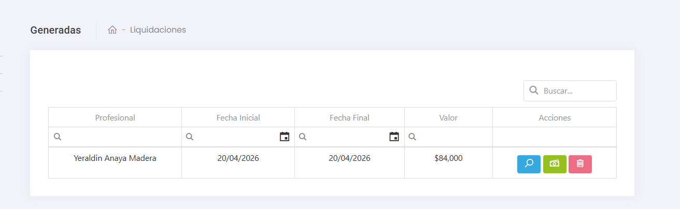Image resolution: width=680 pixels, height=209 pixels.
Task: Focus the Profesional column filter field
Action: [x=120, y=137]
